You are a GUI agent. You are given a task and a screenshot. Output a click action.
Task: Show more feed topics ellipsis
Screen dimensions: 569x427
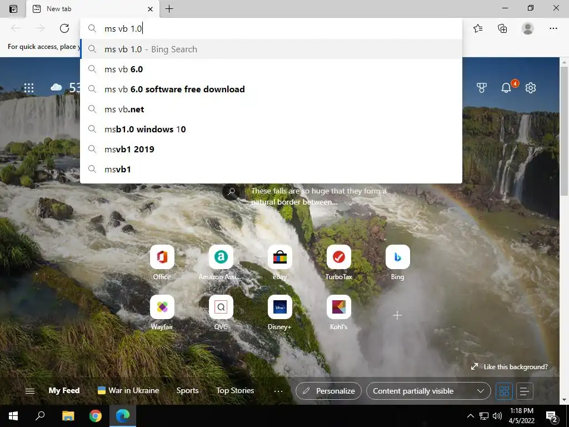coord(278,391)
